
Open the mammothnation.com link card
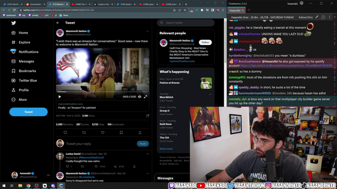point(103,106)
